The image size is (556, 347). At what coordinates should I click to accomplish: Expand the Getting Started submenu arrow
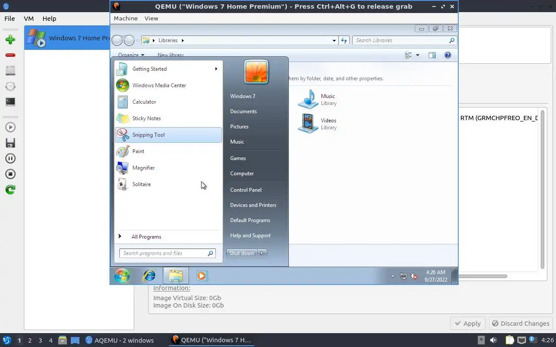pyautogui.click(x=216, y=69)
